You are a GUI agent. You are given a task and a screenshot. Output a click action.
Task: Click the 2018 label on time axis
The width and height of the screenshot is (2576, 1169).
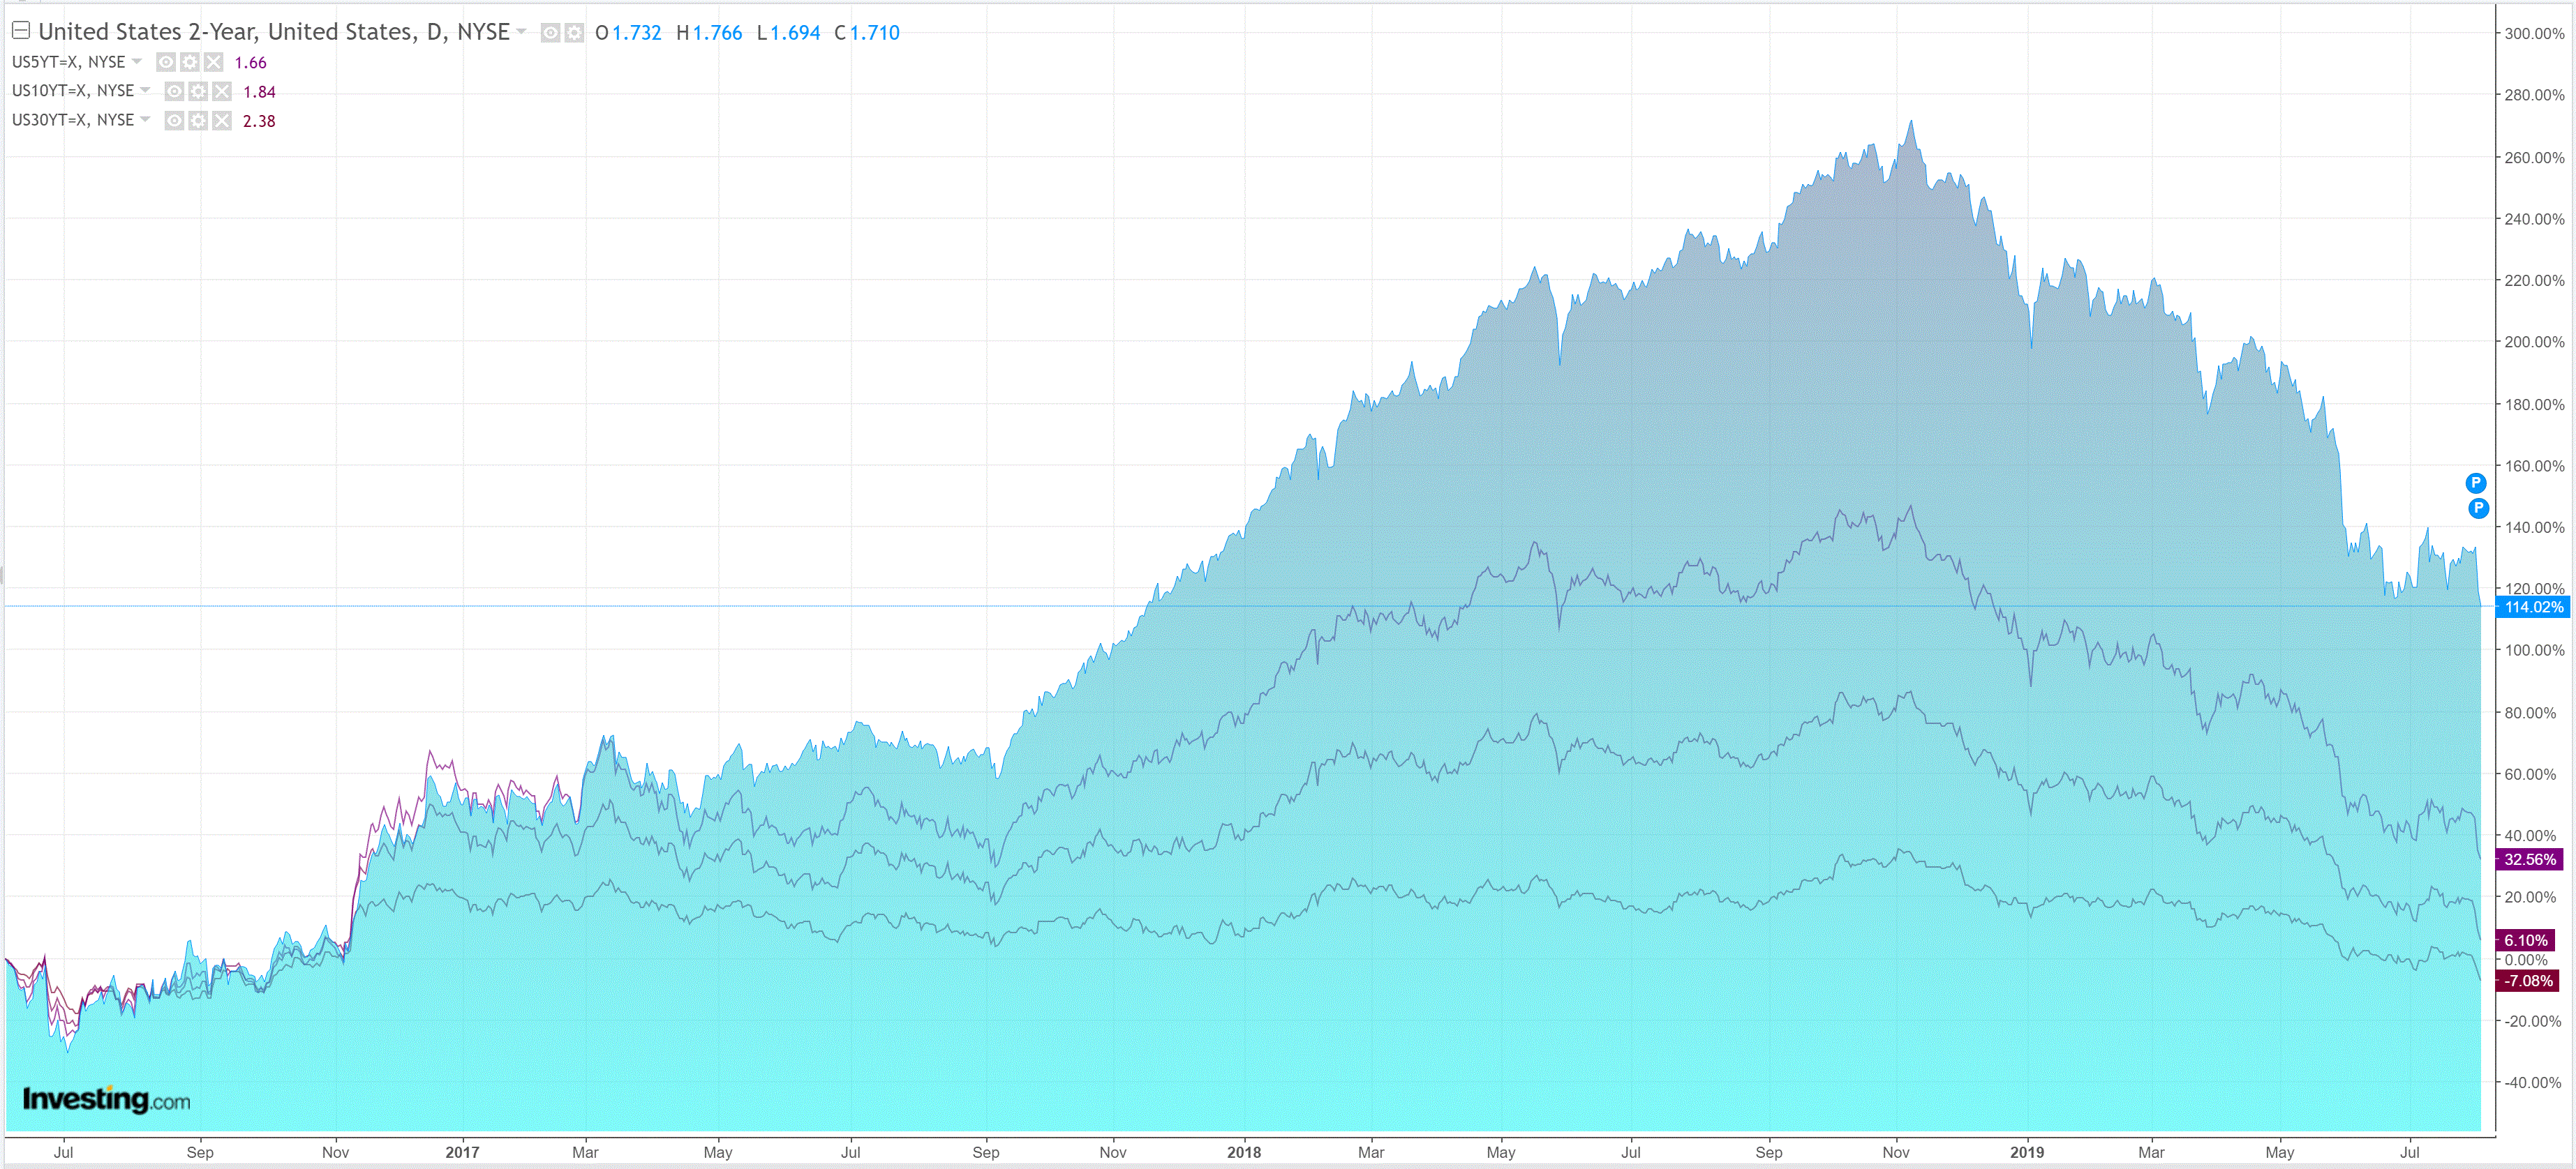click(1244, 1152)
